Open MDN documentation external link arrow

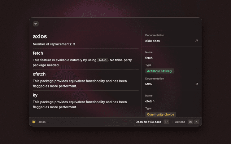pyautogui.click(x=196, y=84)
